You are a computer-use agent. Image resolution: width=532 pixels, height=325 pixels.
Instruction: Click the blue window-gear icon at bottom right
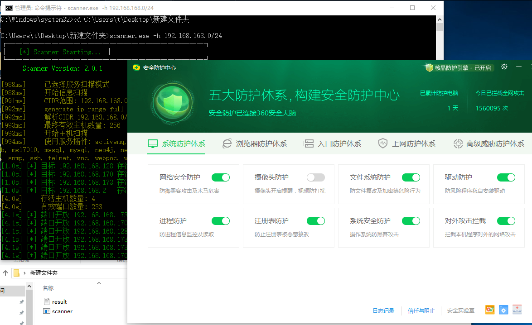(x=503, y=310)
